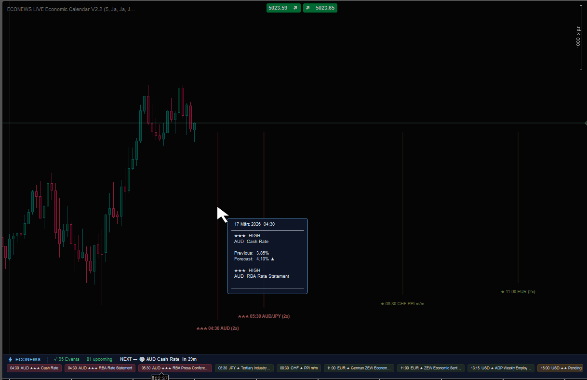The height and width of the screenshot is (380, 587).
Task: Toggle the 13:15 USD ADP Weekly Employment chip
Action: tap(501, 368)
